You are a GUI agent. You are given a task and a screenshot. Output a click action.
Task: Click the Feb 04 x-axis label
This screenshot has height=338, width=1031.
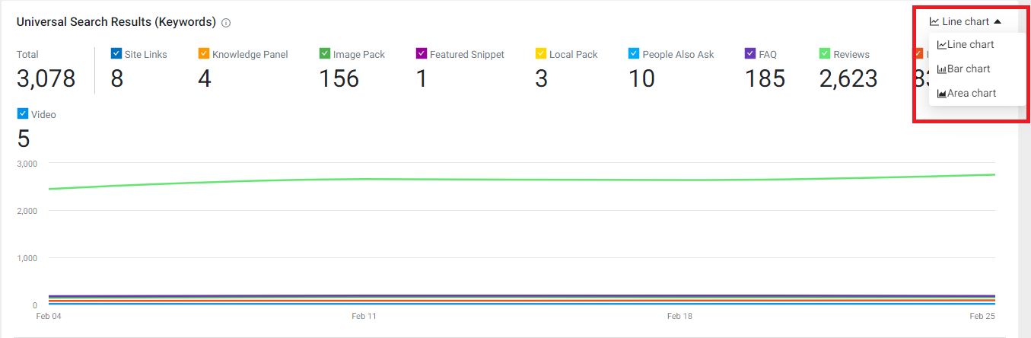pos(48,315)
